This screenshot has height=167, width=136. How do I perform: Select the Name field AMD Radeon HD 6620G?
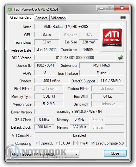pyautogui.click(x=66, y=27)
